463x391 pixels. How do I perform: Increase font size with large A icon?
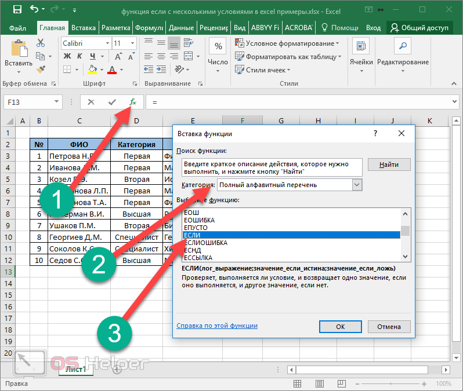(118, 56)
